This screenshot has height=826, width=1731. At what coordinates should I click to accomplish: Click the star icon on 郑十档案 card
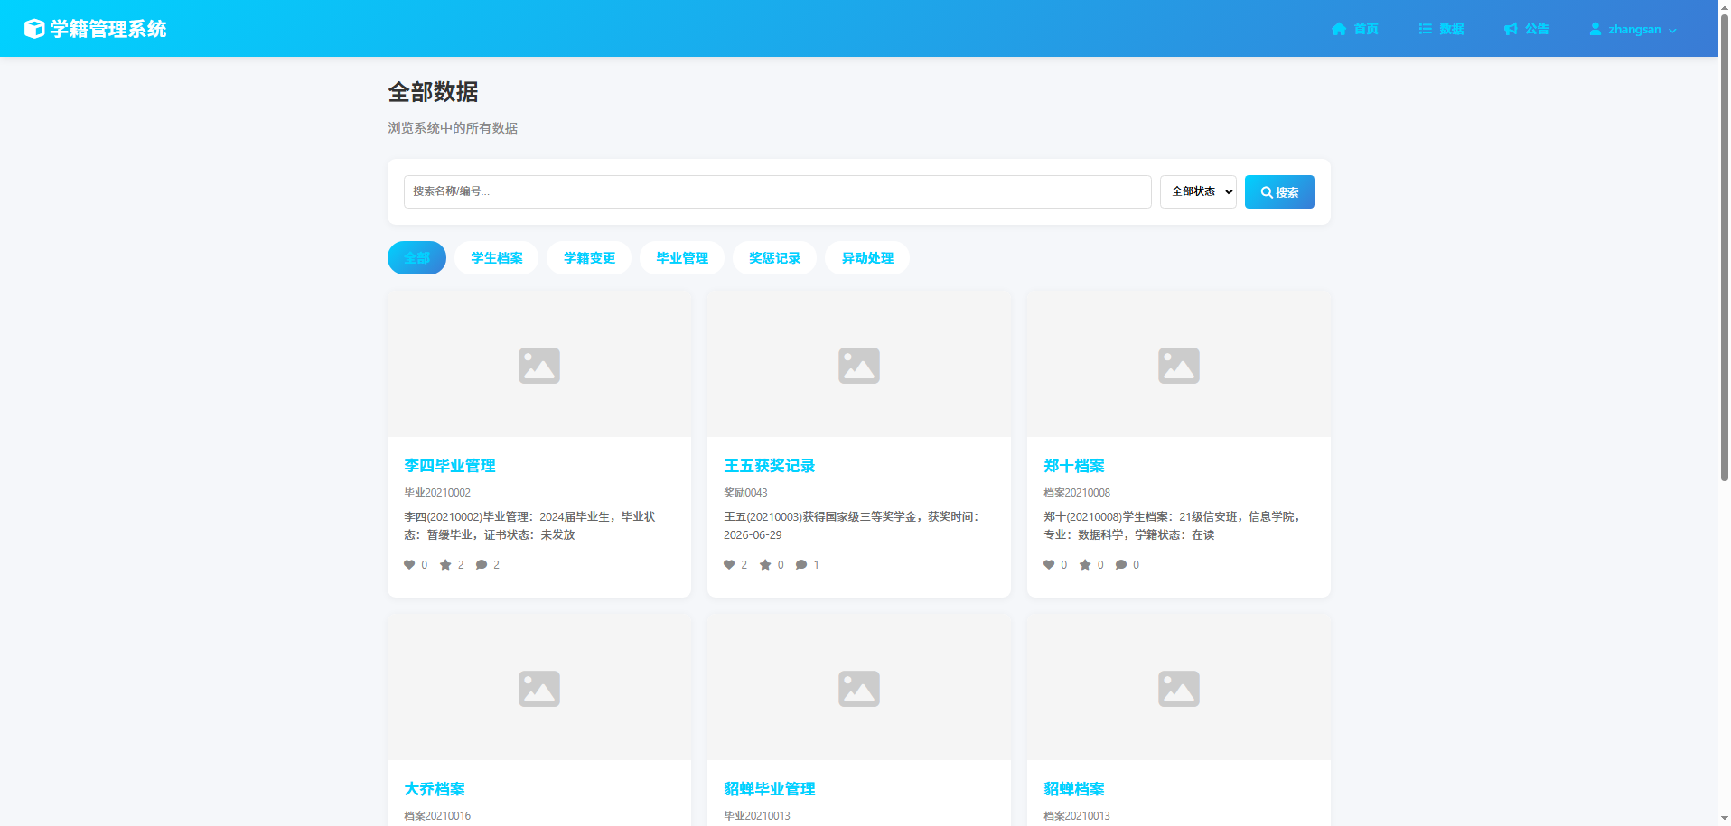tap(1085, 565)
